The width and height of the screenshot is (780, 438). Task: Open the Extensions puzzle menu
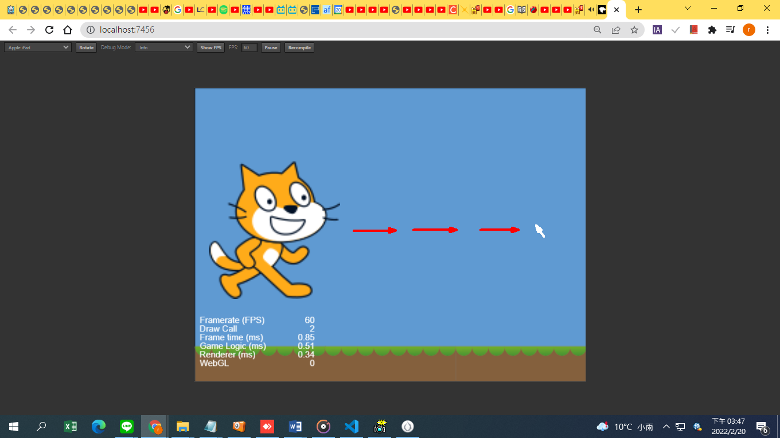point(712,30)
